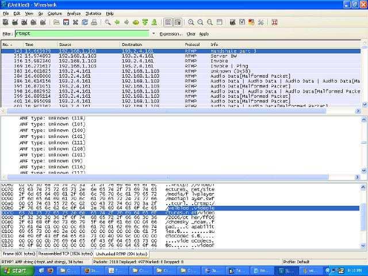Close this capture file icon
This screenshot has height=276, width=368.
[x=75, y=22]
